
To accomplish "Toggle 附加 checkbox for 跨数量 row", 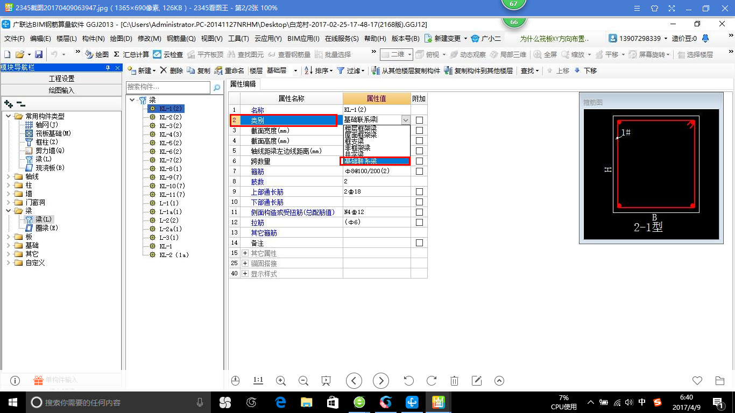I will [x=419, y=161].
